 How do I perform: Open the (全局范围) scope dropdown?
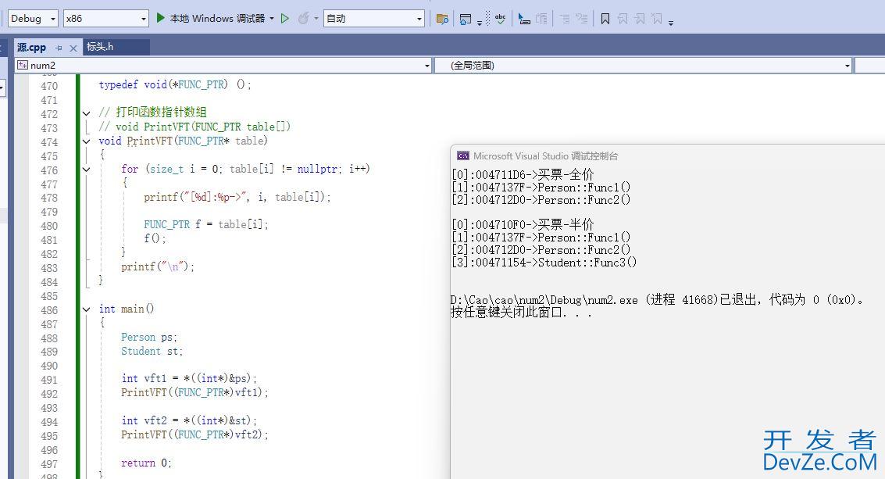coord(644,66)
